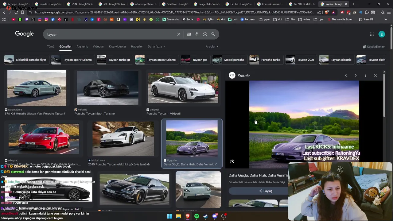The image size is (393, 221).
Task: Switch to the Chevrolet camaro browser tab
Action: tap(270, 4)
